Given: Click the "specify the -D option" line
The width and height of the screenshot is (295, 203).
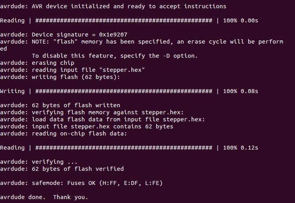Looking at the screenshot, I should point(114,56).
